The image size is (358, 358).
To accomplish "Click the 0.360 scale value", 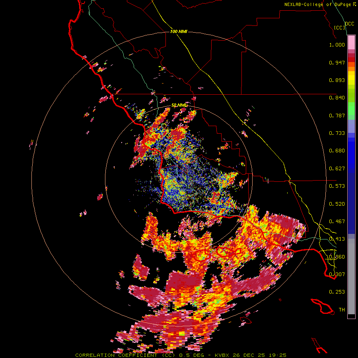I will (337, 257).
